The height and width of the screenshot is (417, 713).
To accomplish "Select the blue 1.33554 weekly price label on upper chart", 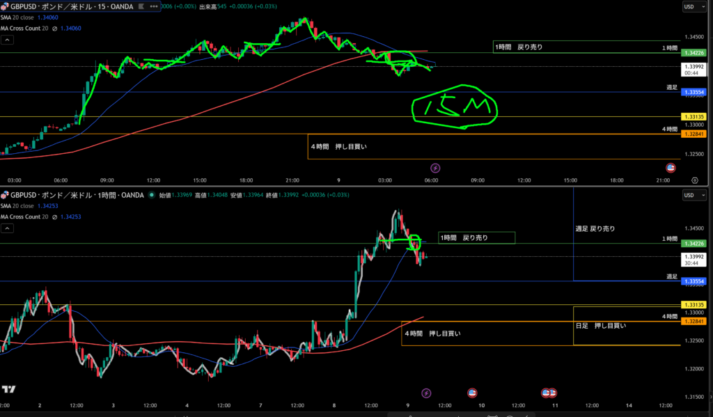I will (694, 92).
